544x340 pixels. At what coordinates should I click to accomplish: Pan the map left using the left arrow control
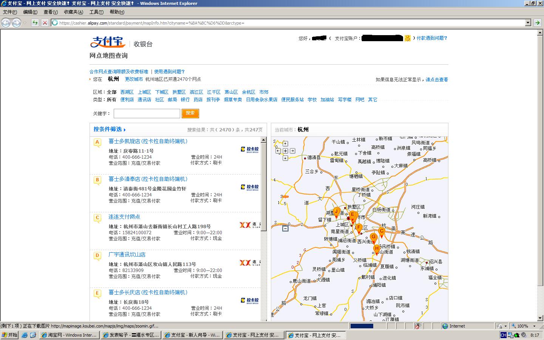[x=278, y=151]
